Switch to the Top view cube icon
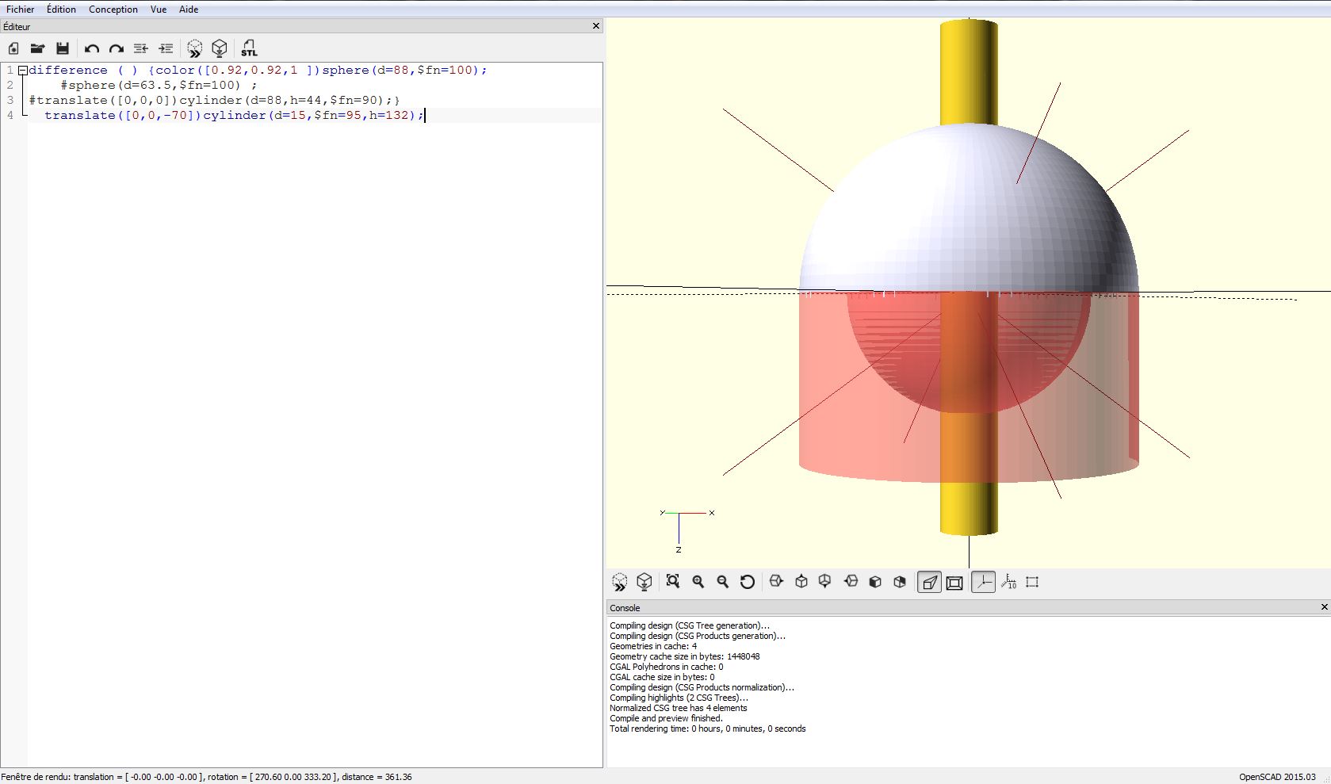1331x784 pixels. pos(801,582)
